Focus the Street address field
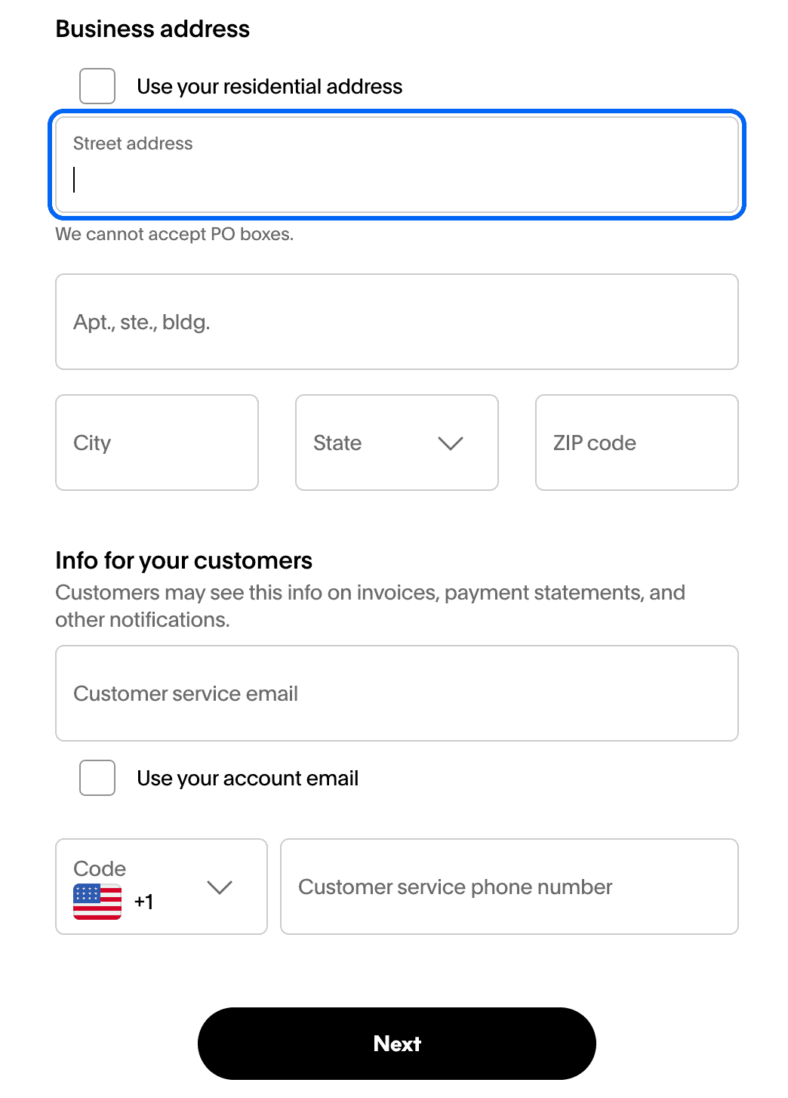 pos(396,165)
